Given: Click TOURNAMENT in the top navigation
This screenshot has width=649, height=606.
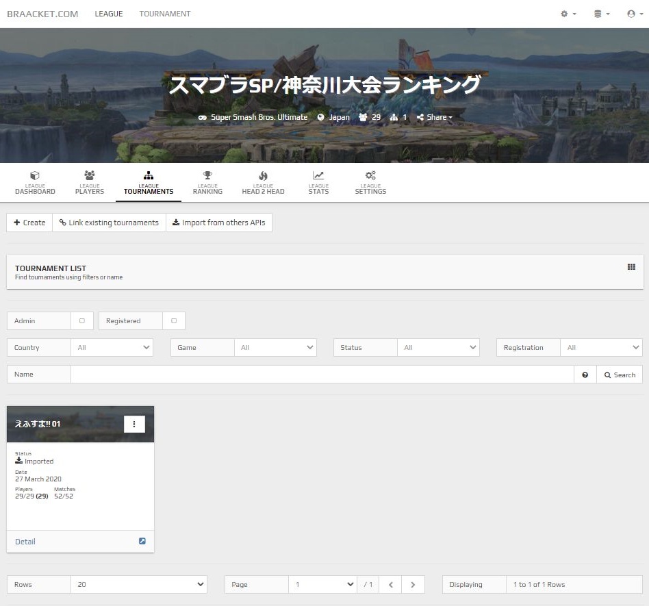Looking at the screenshot, I should [x=165, y=14].
